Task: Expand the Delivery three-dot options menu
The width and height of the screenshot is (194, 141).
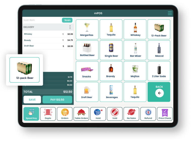Action: point(70,27)
